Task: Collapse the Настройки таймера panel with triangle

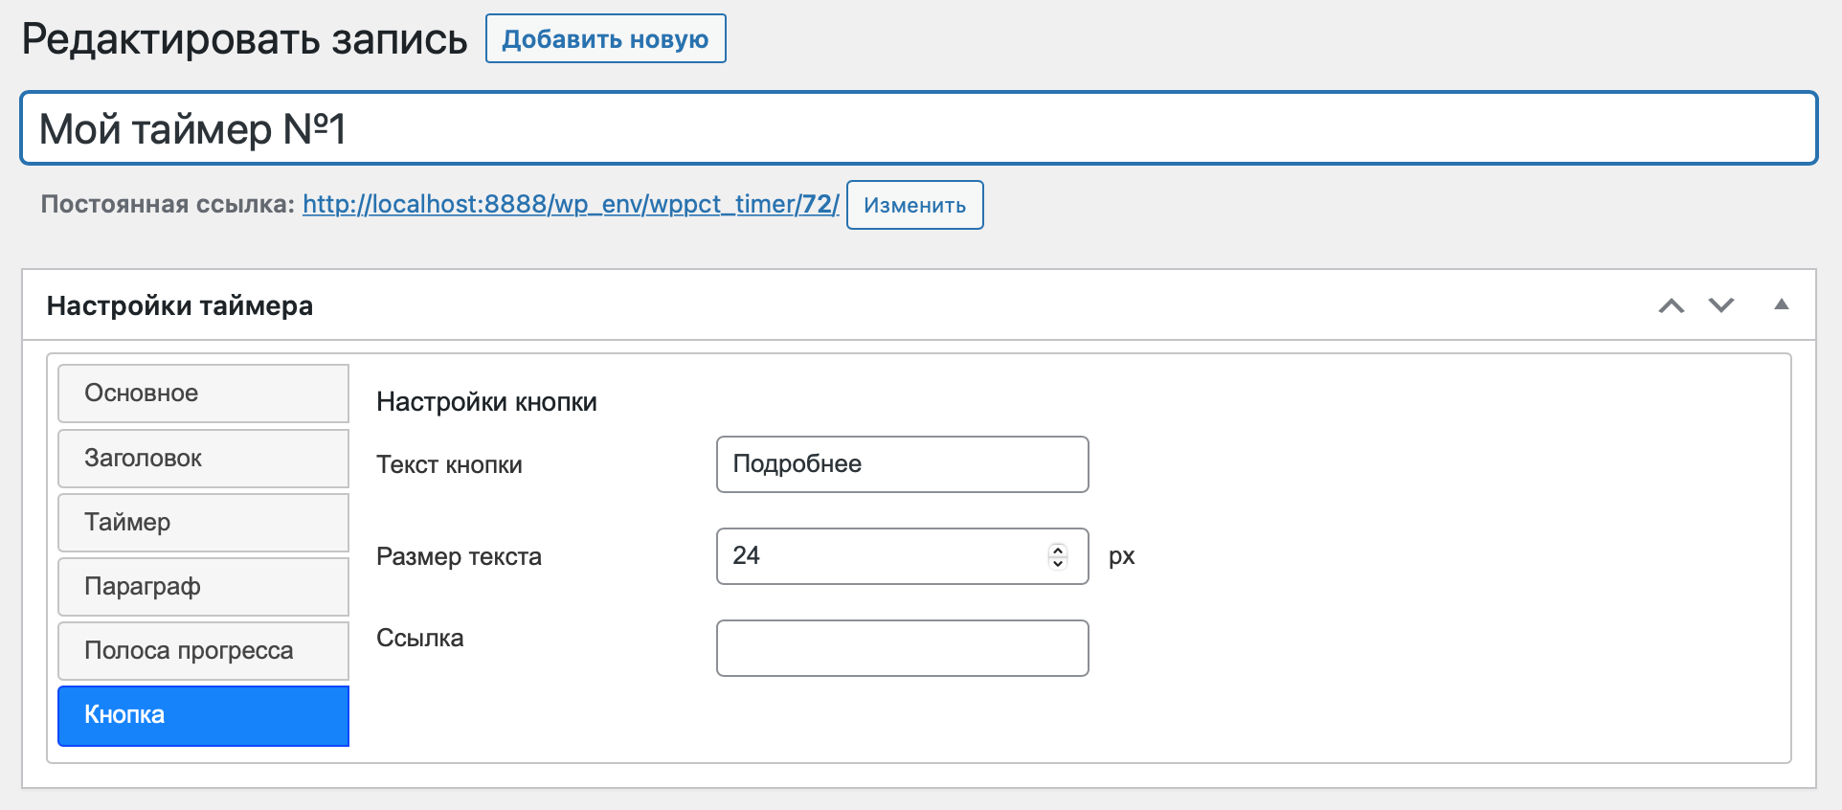Action: pyautogui.click(x=1781, y=304)
